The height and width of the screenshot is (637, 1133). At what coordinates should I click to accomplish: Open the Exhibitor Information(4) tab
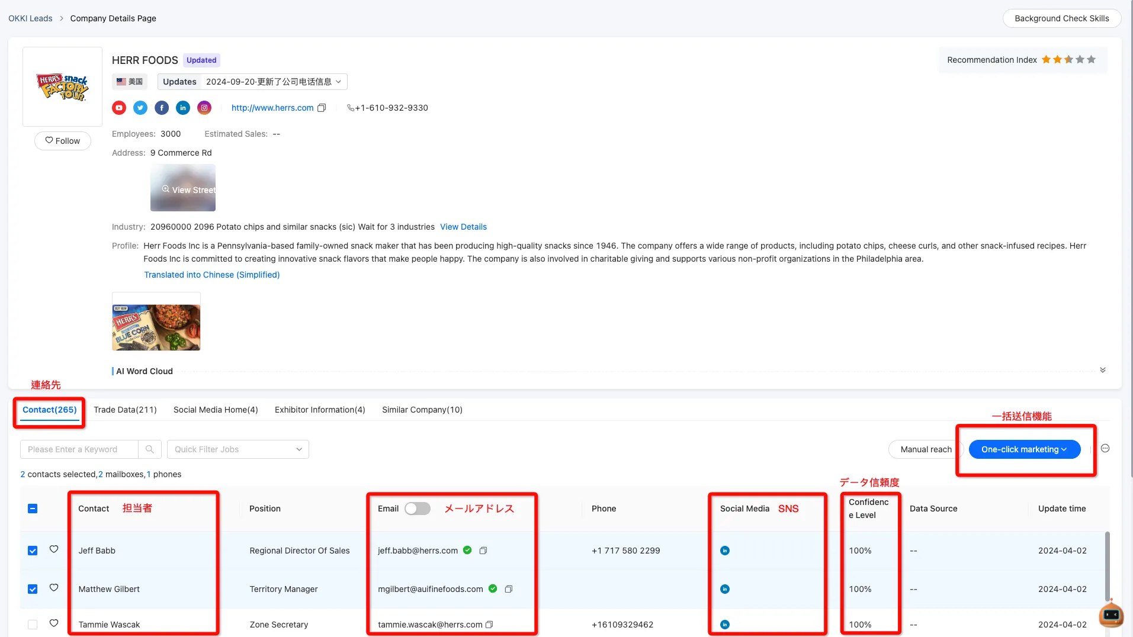tap(320, 410)
